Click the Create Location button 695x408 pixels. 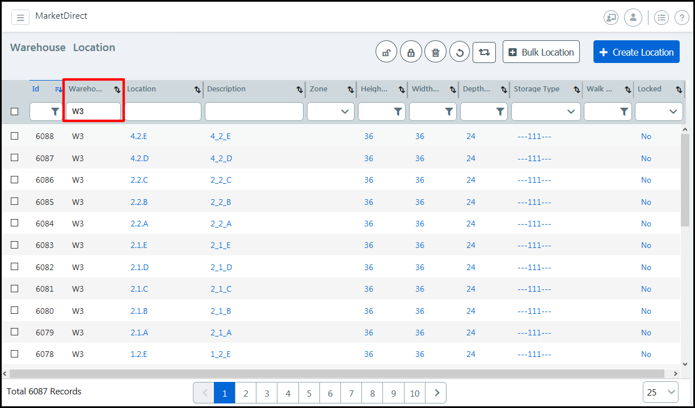[636, 52]
